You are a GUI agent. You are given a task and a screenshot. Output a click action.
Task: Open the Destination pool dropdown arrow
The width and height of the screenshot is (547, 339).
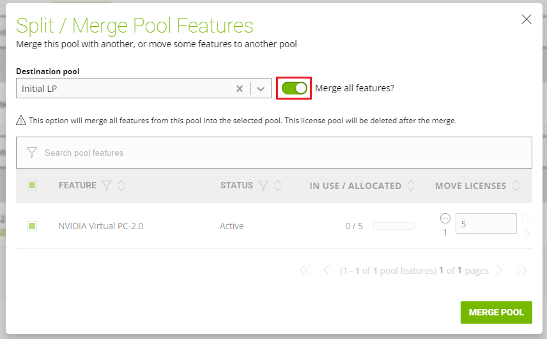click(261, 89)
